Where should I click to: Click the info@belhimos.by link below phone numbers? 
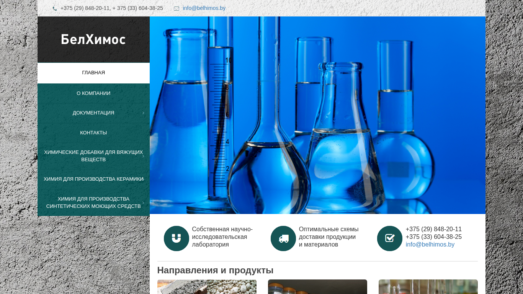(x=430, y=245)
